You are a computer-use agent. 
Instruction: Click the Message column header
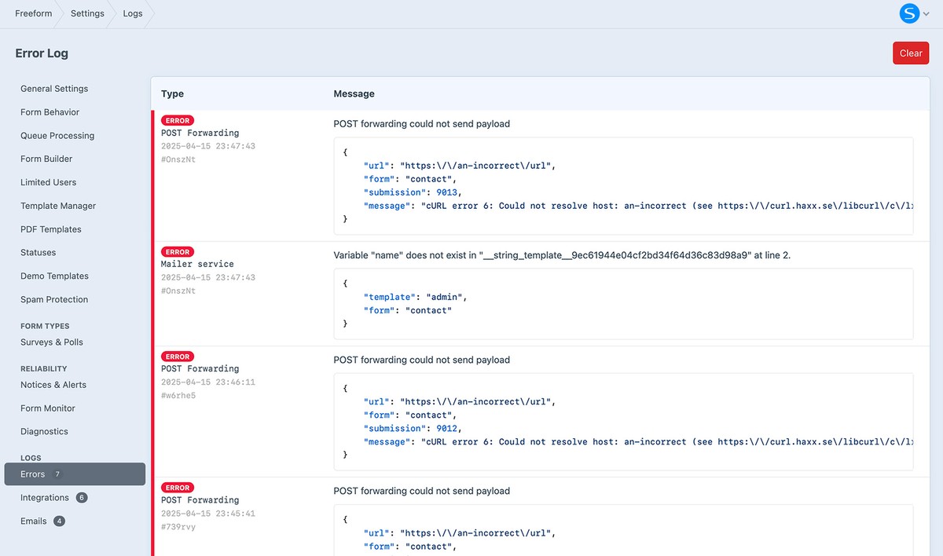tap(354, 93)
